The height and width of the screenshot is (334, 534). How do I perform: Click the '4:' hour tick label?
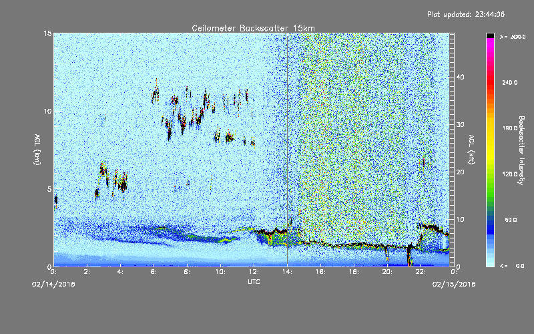(x=121, y=272)
